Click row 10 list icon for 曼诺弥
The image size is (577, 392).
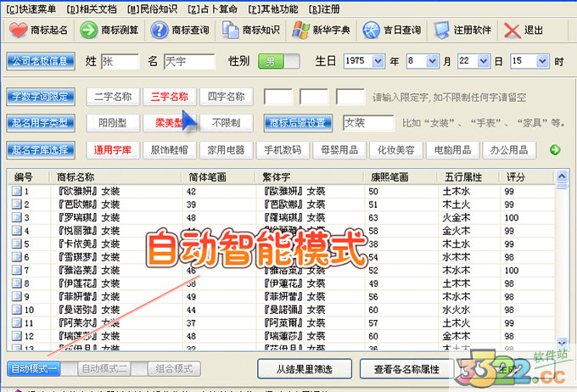click(x=17, y=310)
